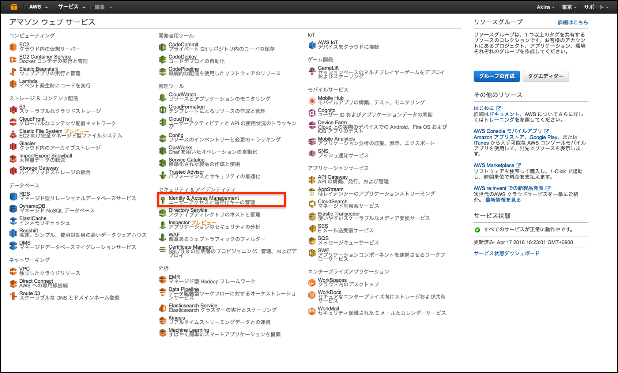Viewport: 618px width, 373px height.
Task: Open the SNS push notification service
Action: click(323, 151)
